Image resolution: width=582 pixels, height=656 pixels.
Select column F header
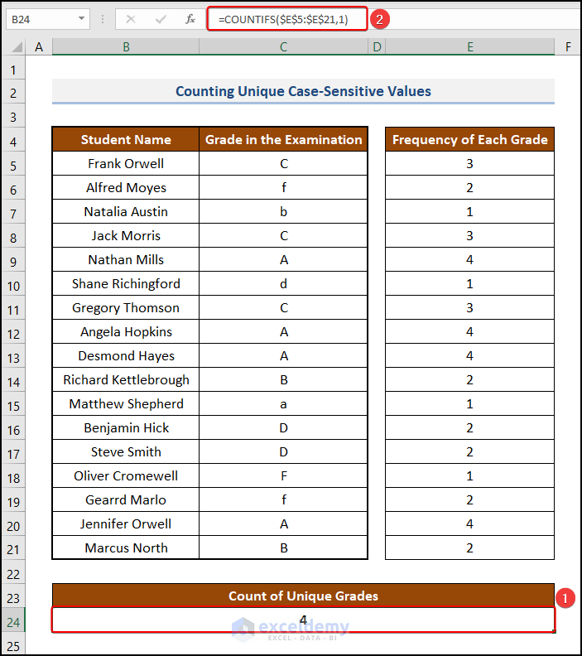(568, 46)
